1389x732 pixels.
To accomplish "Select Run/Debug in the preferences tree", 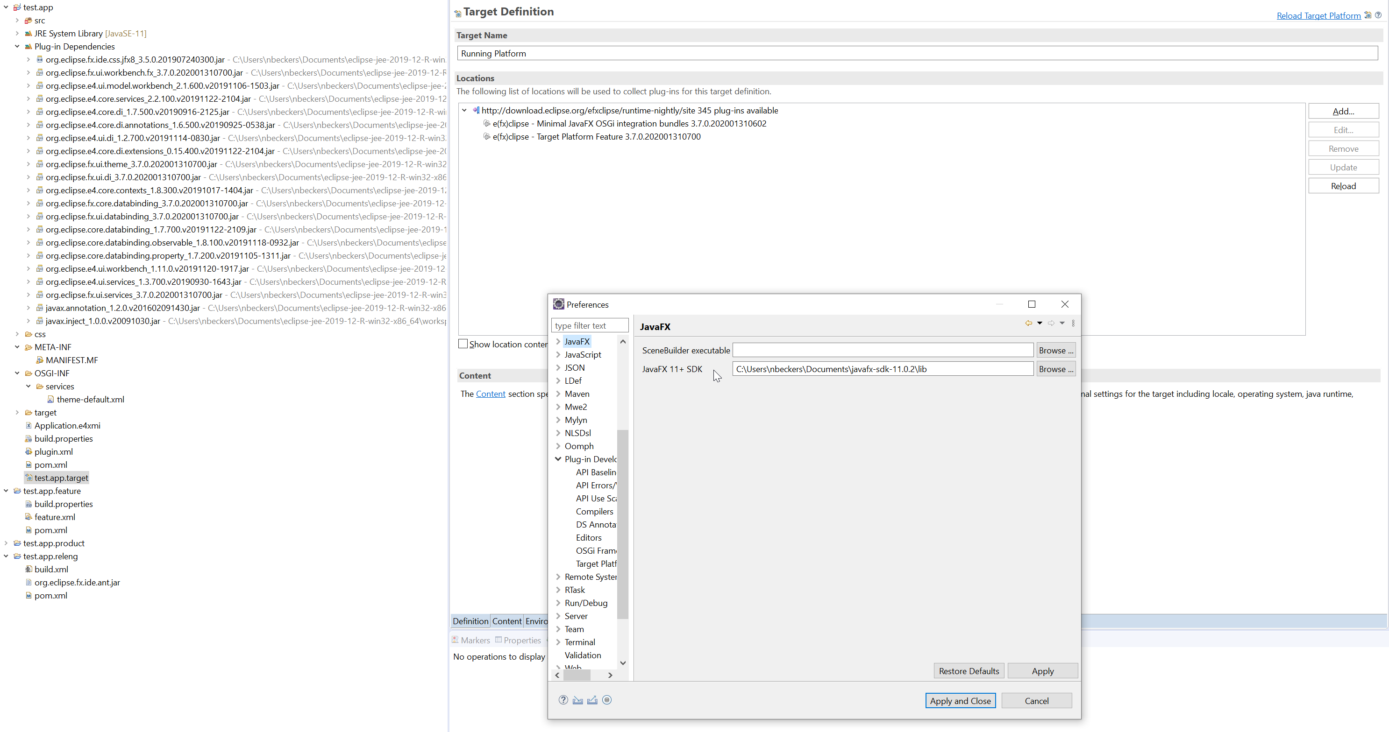I will [x=585, y=603].
